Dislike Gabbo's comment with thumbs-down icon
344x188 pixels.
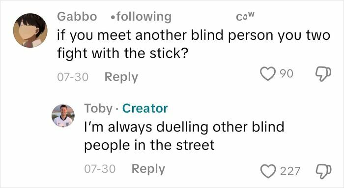[x=323, y=74]
